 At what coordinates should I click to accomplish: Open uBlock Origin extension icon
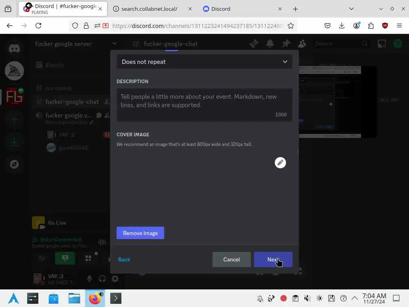[385, 26]
